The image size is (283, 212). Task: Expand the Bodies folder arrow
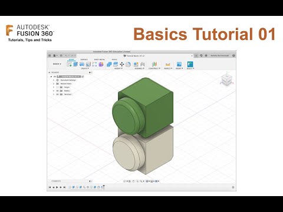point(54,91)
